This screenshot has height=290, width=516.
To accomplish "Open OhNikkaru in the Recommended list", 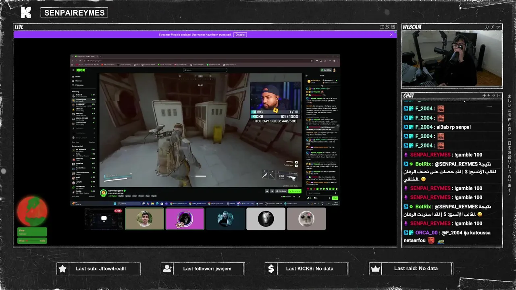I will pyautogui.click(x=83, y=160).
